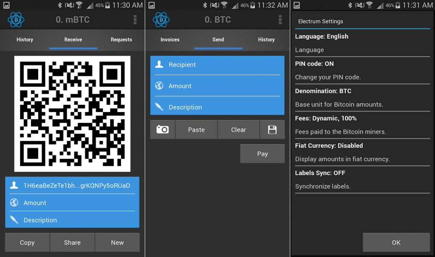Tap the pen icon beside Description in Send
Viewport: 435px width, 257px height.
(x=159, y=107)
